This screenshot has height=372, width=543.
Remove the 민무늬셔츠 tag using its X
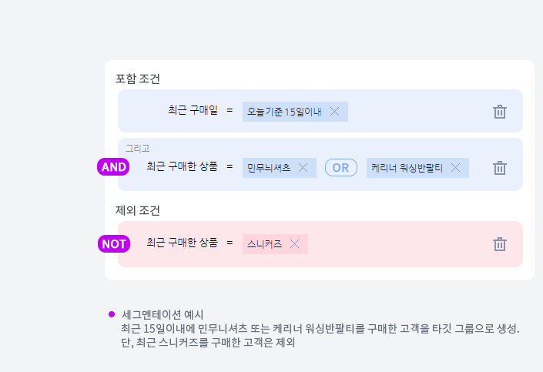[303, 168]
